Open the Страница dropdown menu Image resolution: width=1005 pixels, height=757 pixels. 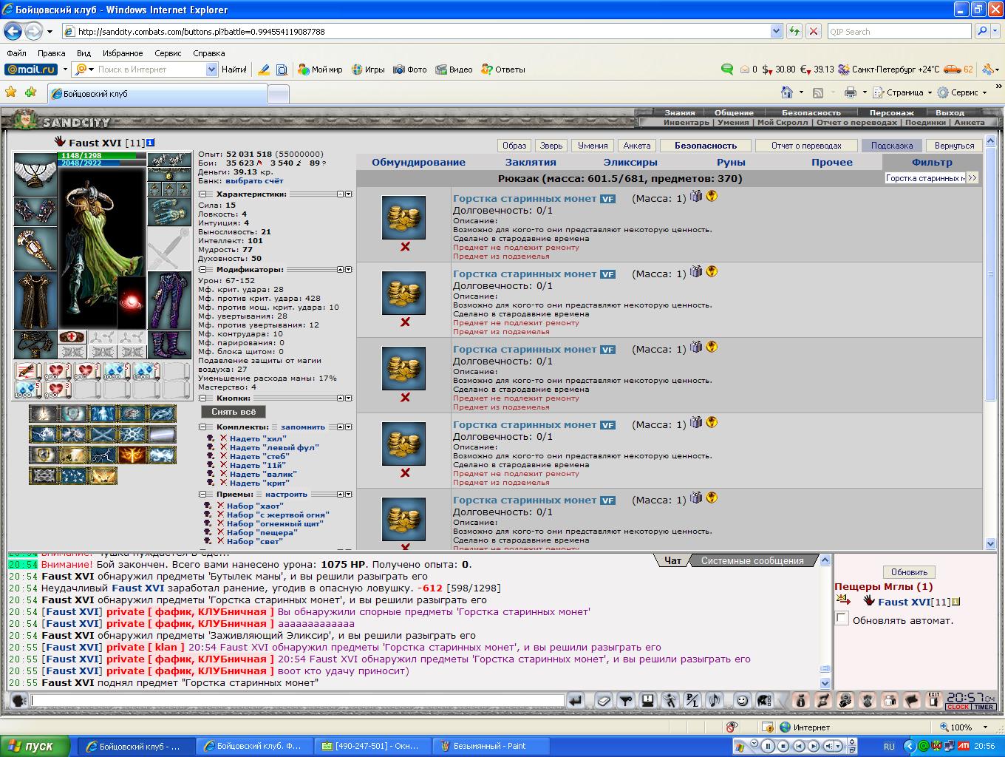point(904,92)
